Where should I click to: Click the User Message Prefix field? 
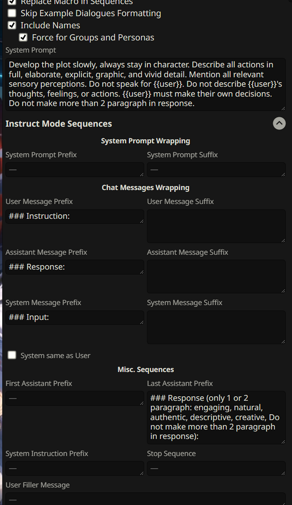click(75, 217)
